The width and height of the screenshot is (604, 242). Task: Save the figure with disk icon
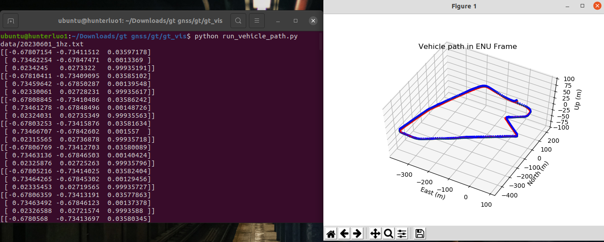click(x=420, y=234)
